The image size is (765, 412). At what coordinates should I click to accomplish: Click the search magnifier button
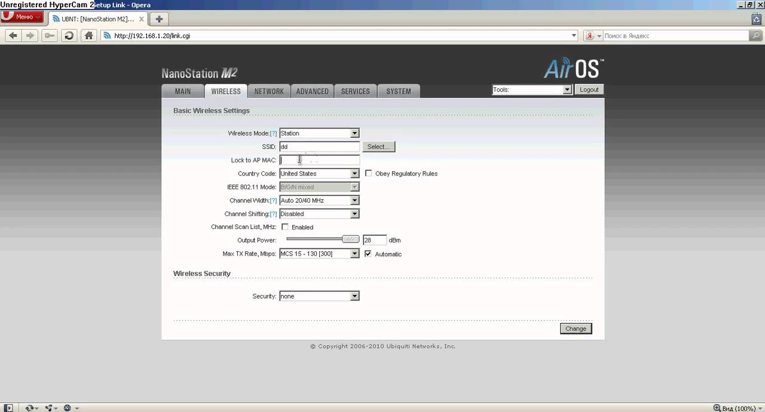(756, 36)
